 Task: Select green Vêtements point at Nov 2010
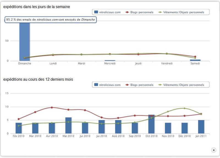(x=168, y=112)
